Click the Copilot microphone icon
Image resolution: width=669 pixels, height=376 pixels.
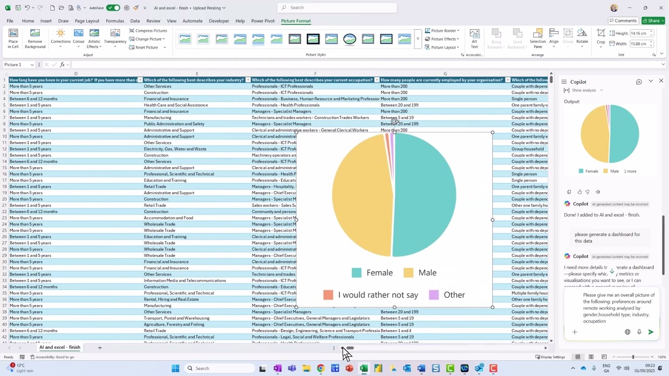click(639, 332)
